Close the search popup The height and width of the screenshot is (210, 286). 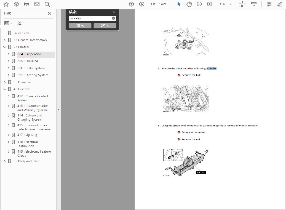pos(114,12)
